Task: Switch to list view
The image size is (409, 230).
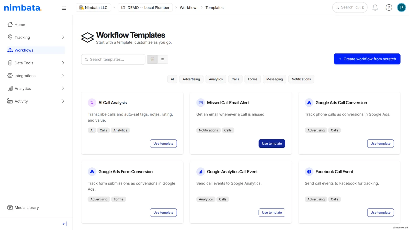Action: 162,59
